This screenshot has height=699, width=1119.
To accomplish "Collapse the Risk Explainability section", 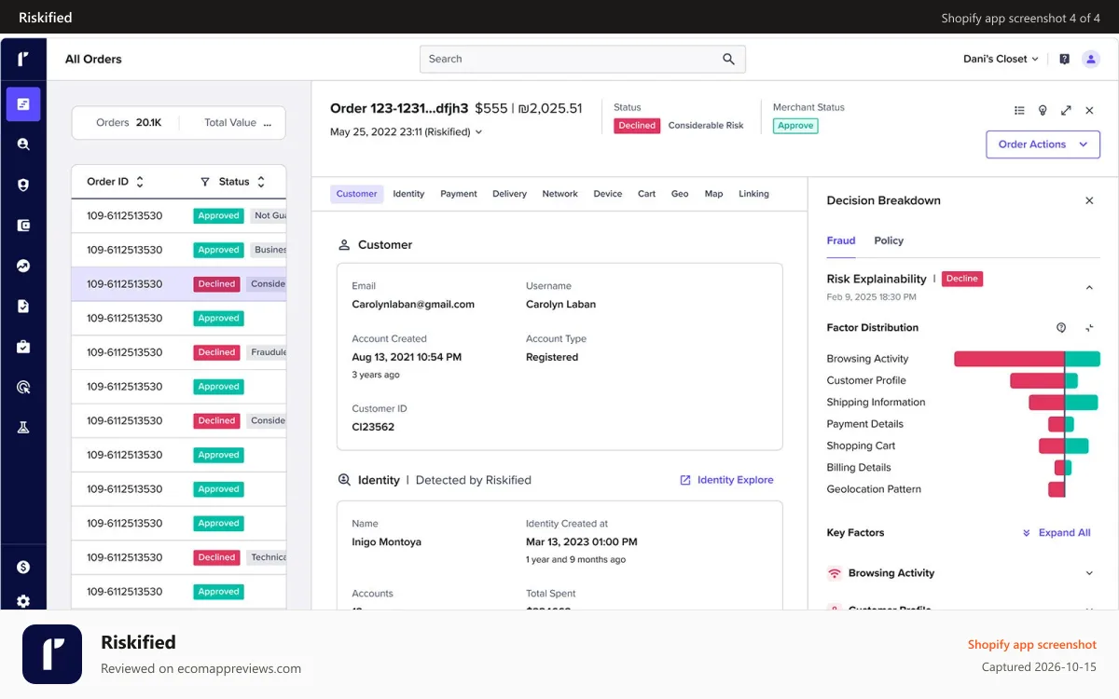I will [x=1089, y=288].
